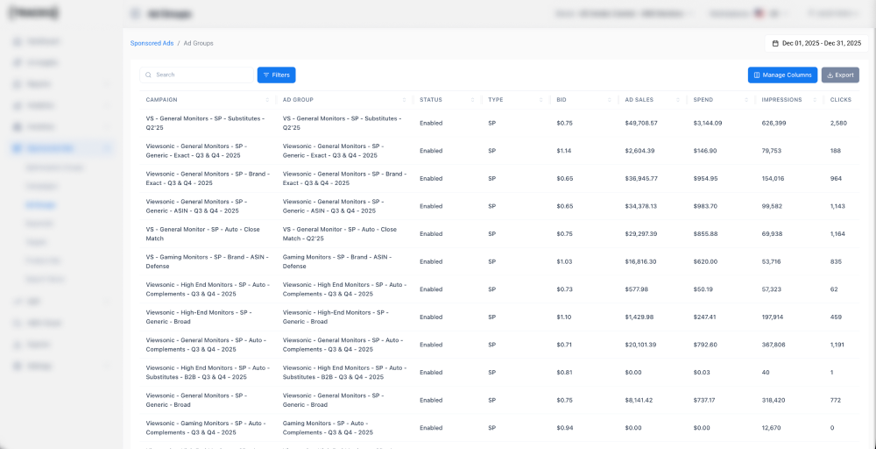The height and width of the screenshot is (449, 876).
Task: Click the 1,191 clicks value
Action: (x=838, y=345)
